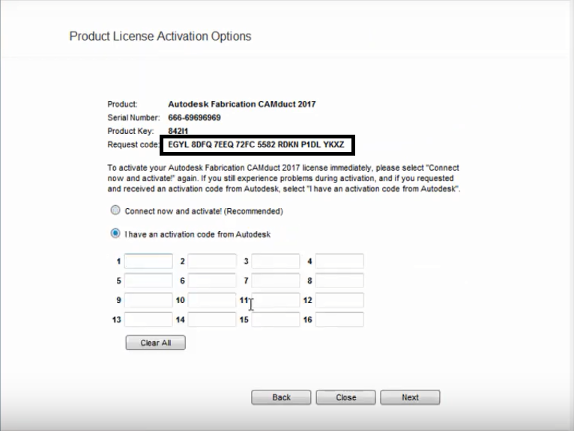Click the Close button
This screenshot has height=431, width=574.
[x=346, y=397]
